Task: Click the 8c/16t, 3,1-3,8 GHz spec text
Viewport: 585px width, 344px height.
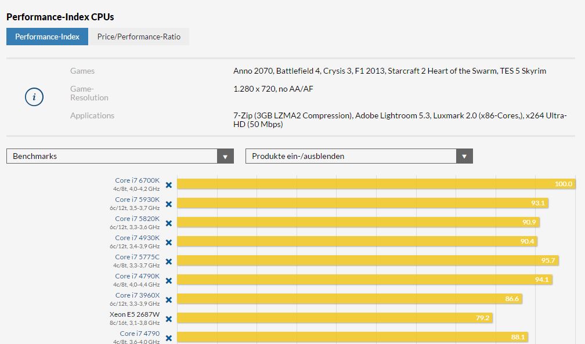Action: coord(134,323)
